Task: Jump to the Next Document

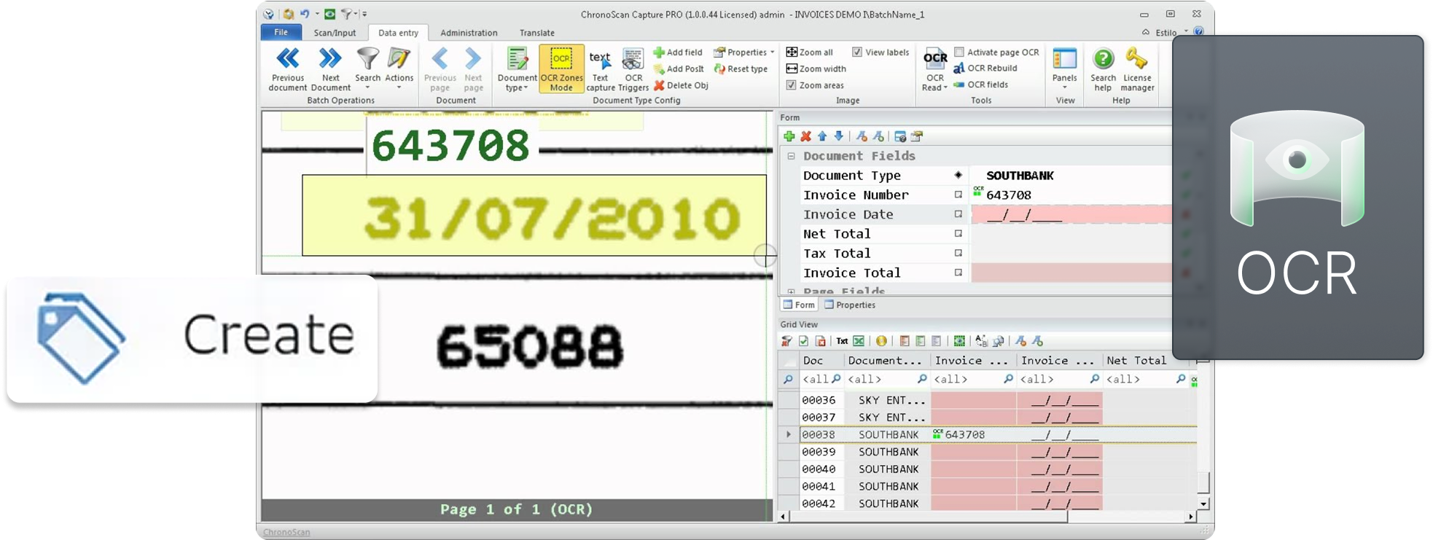Action: [330, 69]
